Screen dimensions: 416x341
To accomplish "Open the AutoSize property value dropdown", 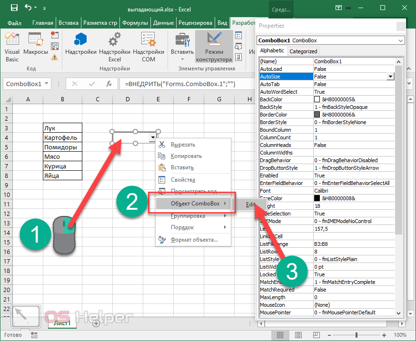I will 390,77.
